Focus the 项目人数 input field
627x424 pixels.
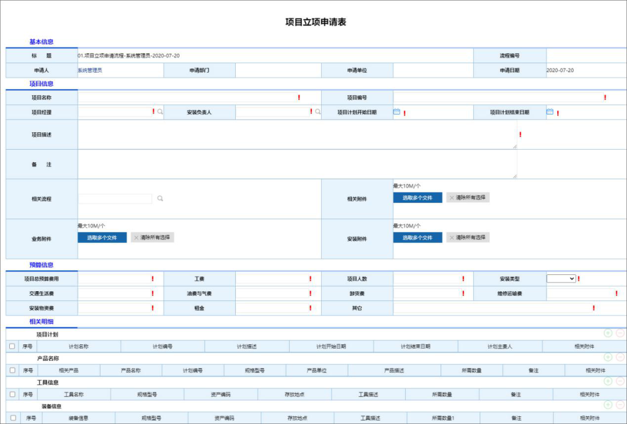pos(427,279)
